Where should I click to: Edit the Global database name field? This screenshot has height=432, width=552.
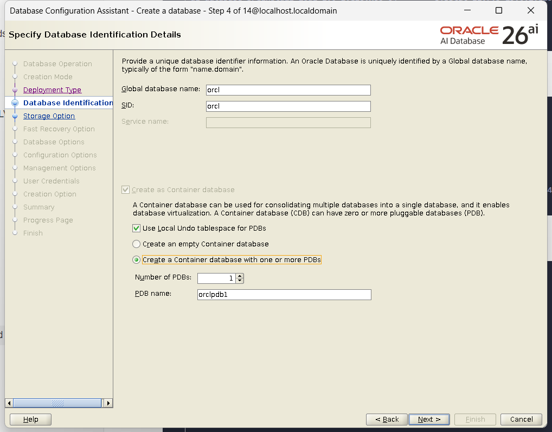[x=288, y=90]
